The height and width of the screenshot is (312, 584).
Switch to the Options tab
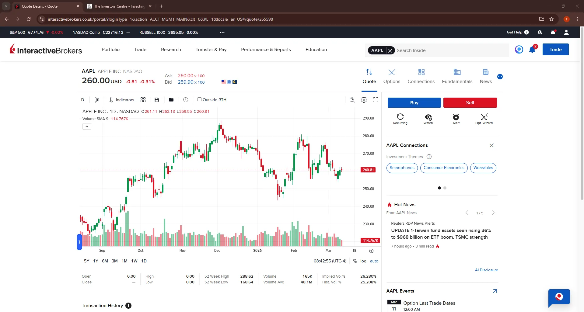[x=392, y=76]
